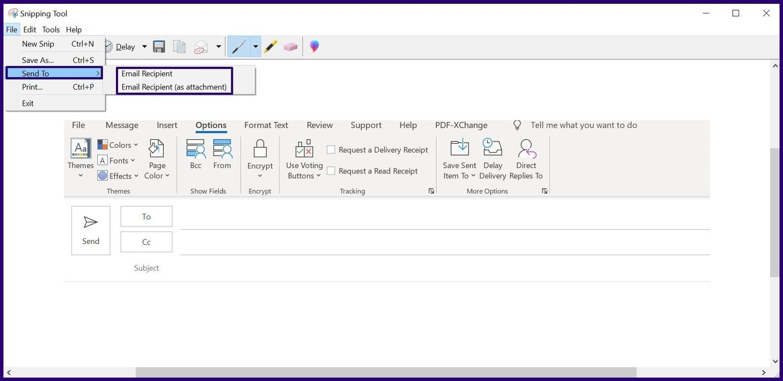Choose New Snip from the File menu
The image size is (783, 381).
[55, 44]
